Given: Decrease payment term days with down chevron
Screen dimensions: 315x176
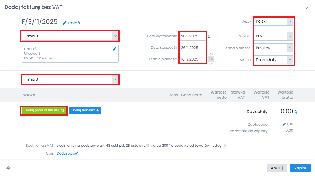Looking at the screenshot, I should [x=211, y=64].
